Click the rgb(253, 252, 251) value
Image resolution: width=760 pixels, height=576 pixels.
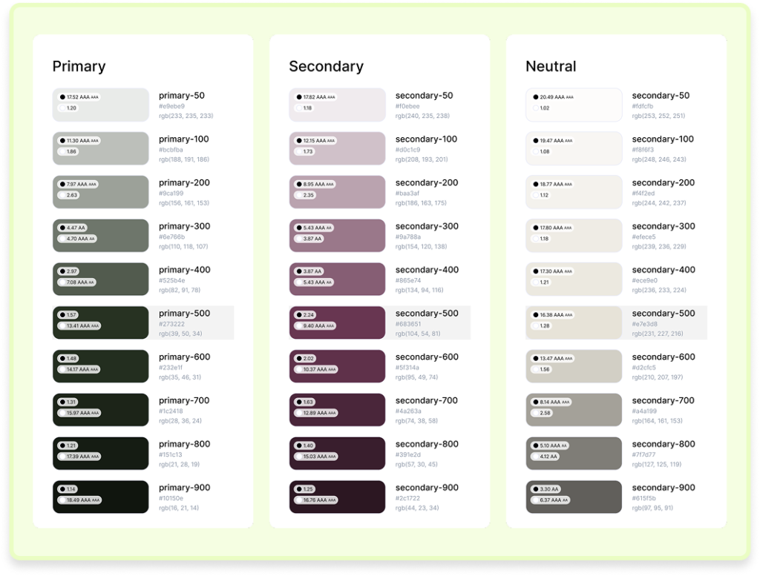(x=659, y=116)
